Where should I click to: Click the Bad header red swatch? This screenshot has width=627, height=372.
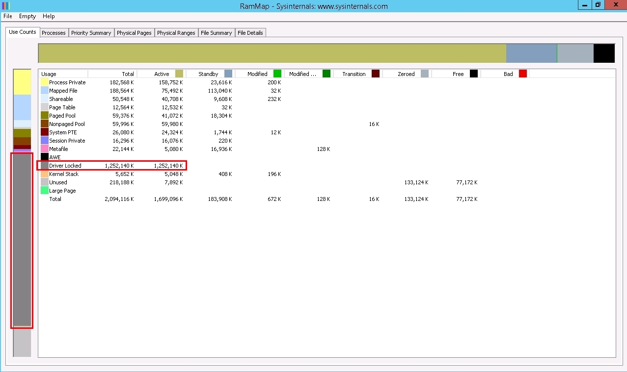click(523, 74)
